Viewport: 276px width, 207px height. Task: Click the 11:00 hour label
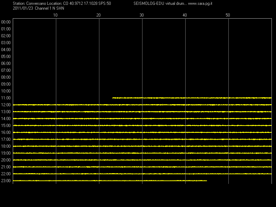click(x=6, y=98)
